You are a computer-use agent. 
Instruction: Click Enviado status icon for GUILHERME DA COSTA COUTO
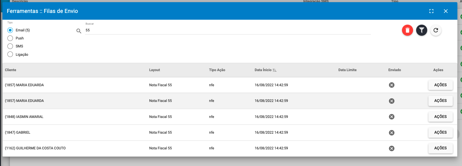click(392, 148)
